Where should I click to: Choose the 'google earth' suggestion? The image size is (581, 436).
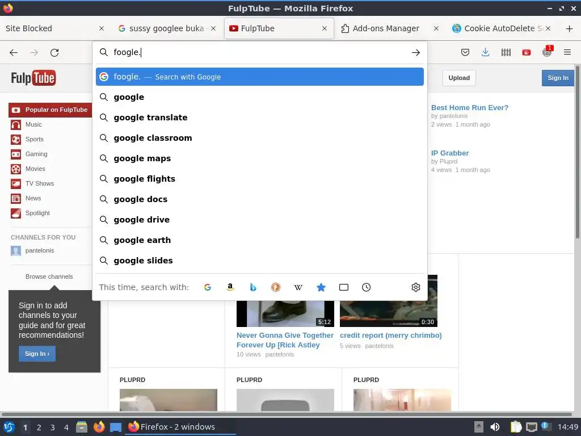click(x=260, y=240)
